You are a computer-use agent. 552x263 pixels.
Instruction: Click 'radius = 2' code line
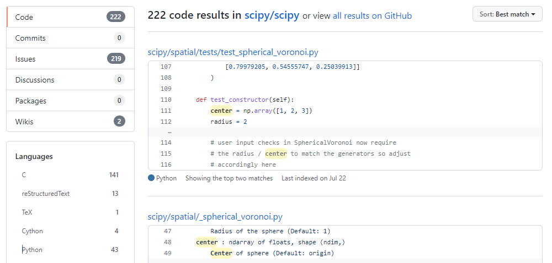coord(229,122)
